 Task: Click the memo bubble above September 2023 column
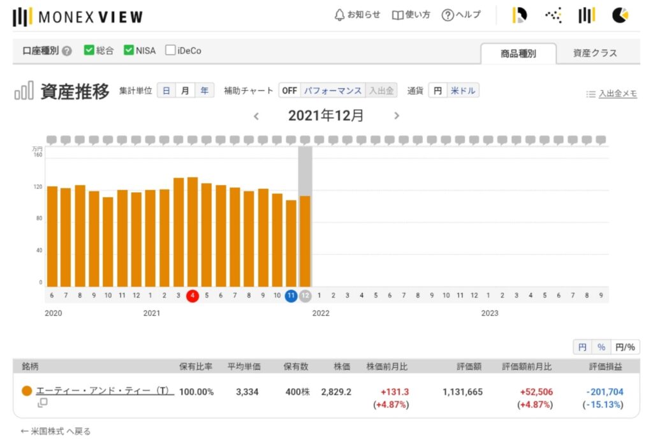click(x=601, y=140)
